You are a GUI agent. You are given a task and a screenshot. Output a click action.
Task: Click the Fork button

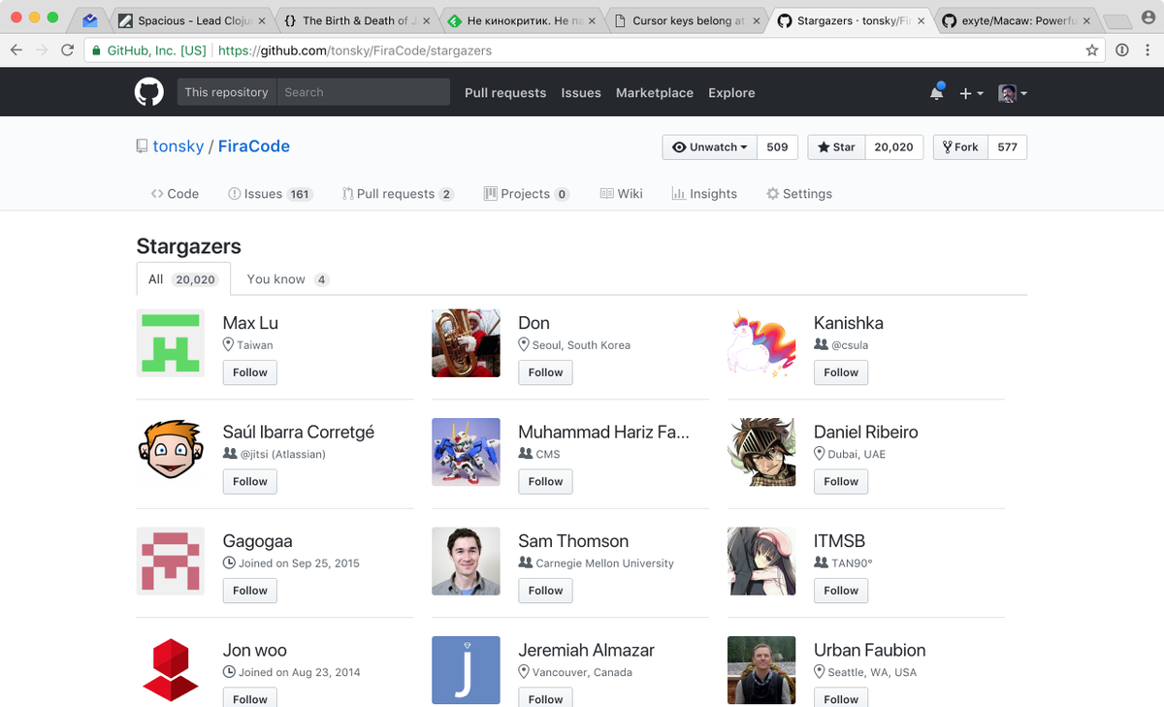tap(960, 147)
